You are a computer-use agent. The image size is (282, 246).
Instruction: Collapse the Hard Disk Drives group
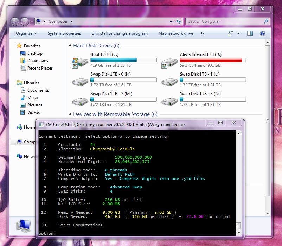tap(69, 46)
